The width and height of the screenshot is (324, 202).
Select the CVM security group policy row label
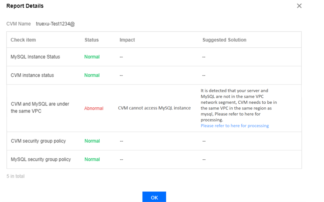(x=38, y=141)
